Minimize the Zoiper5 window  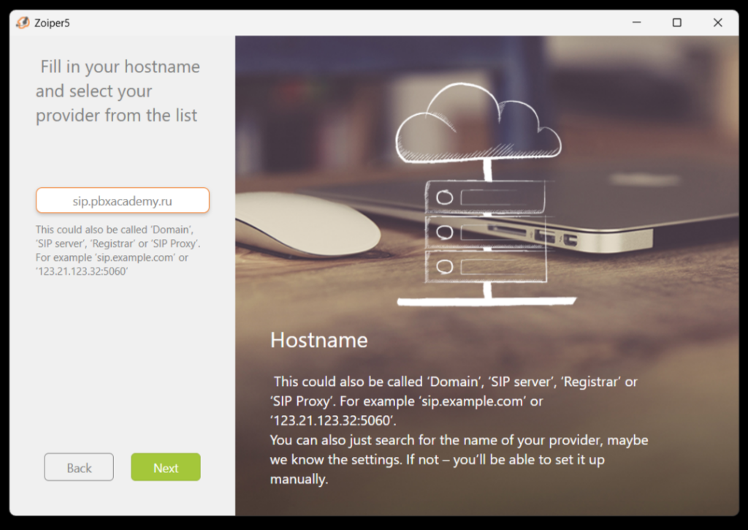point(636,23)
